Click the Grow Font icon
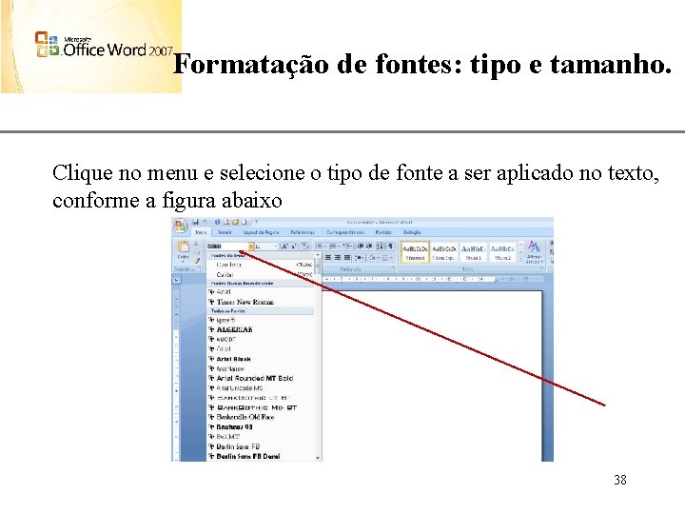 click(284, 247)
